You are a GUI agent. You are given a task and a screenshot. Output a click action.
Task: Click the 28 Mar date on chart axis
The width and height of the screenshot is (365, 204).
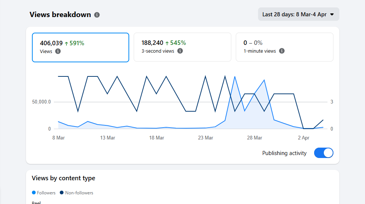pos(255,138)
